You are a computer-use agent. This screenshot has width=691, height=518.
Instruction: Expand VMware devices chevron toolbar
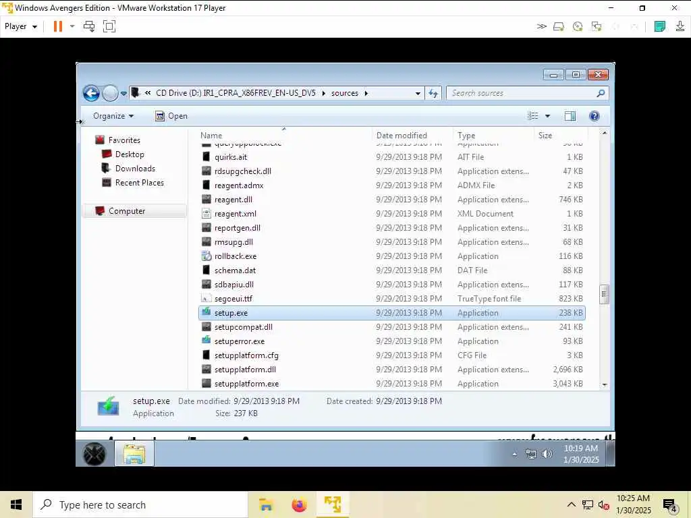pos(542,26)
